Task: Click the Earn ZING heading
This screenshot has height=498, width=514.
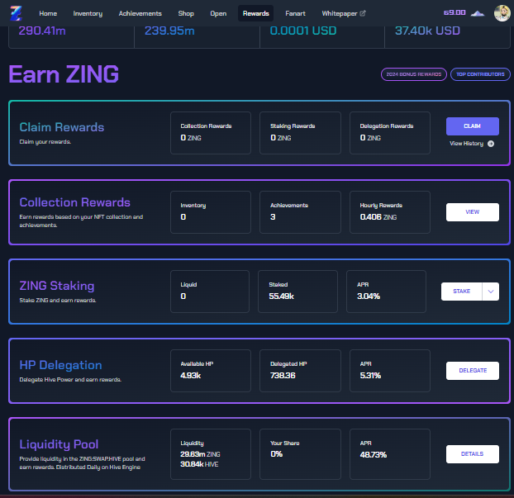Action: point(64,74)
